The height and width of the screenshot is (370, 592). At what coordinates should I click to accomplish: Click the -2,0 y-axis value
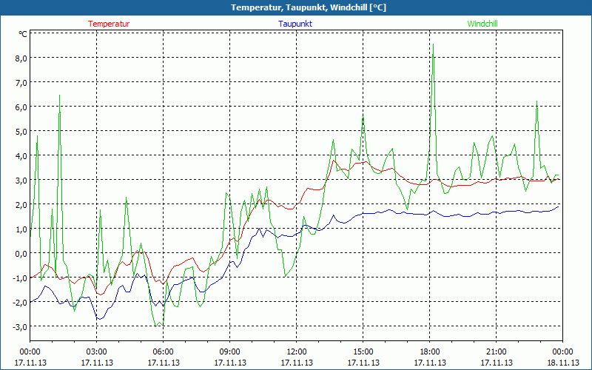pyautogui.click(x=20, y=302)
